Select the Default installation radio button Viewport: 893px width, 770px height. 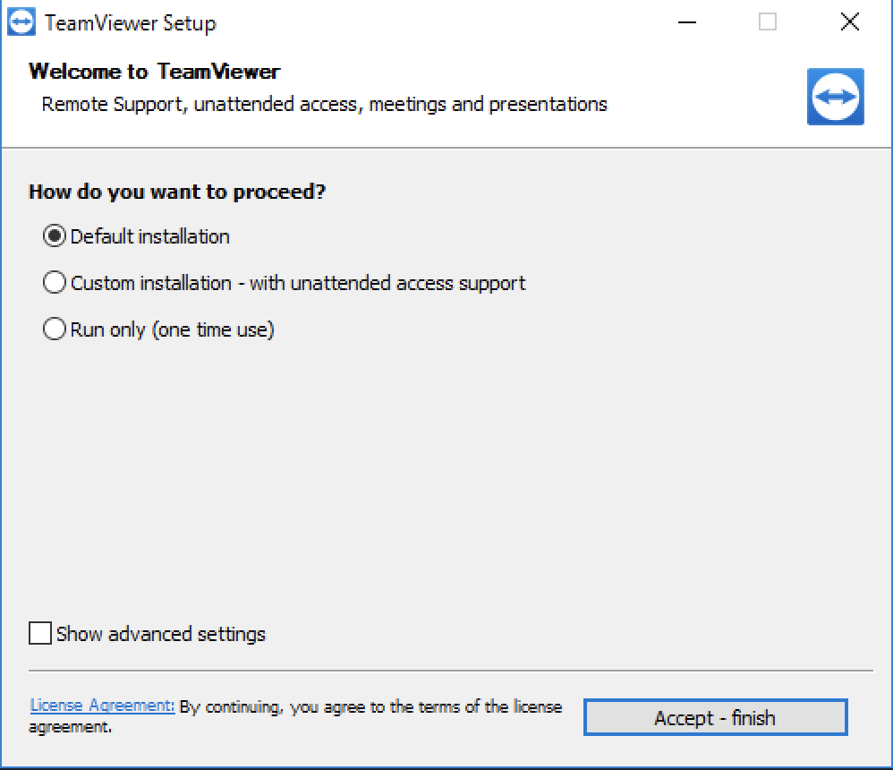tap(54, 236)
